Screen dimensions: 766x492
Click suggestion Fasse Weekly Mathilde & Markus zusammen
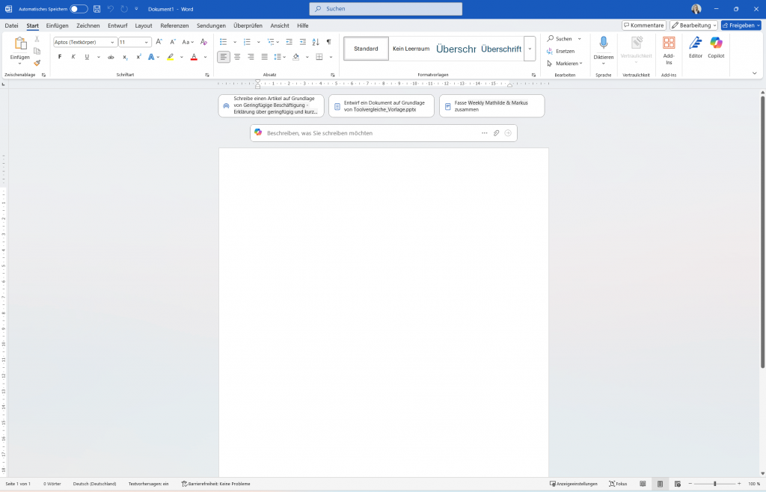click(x=491, y=106)
